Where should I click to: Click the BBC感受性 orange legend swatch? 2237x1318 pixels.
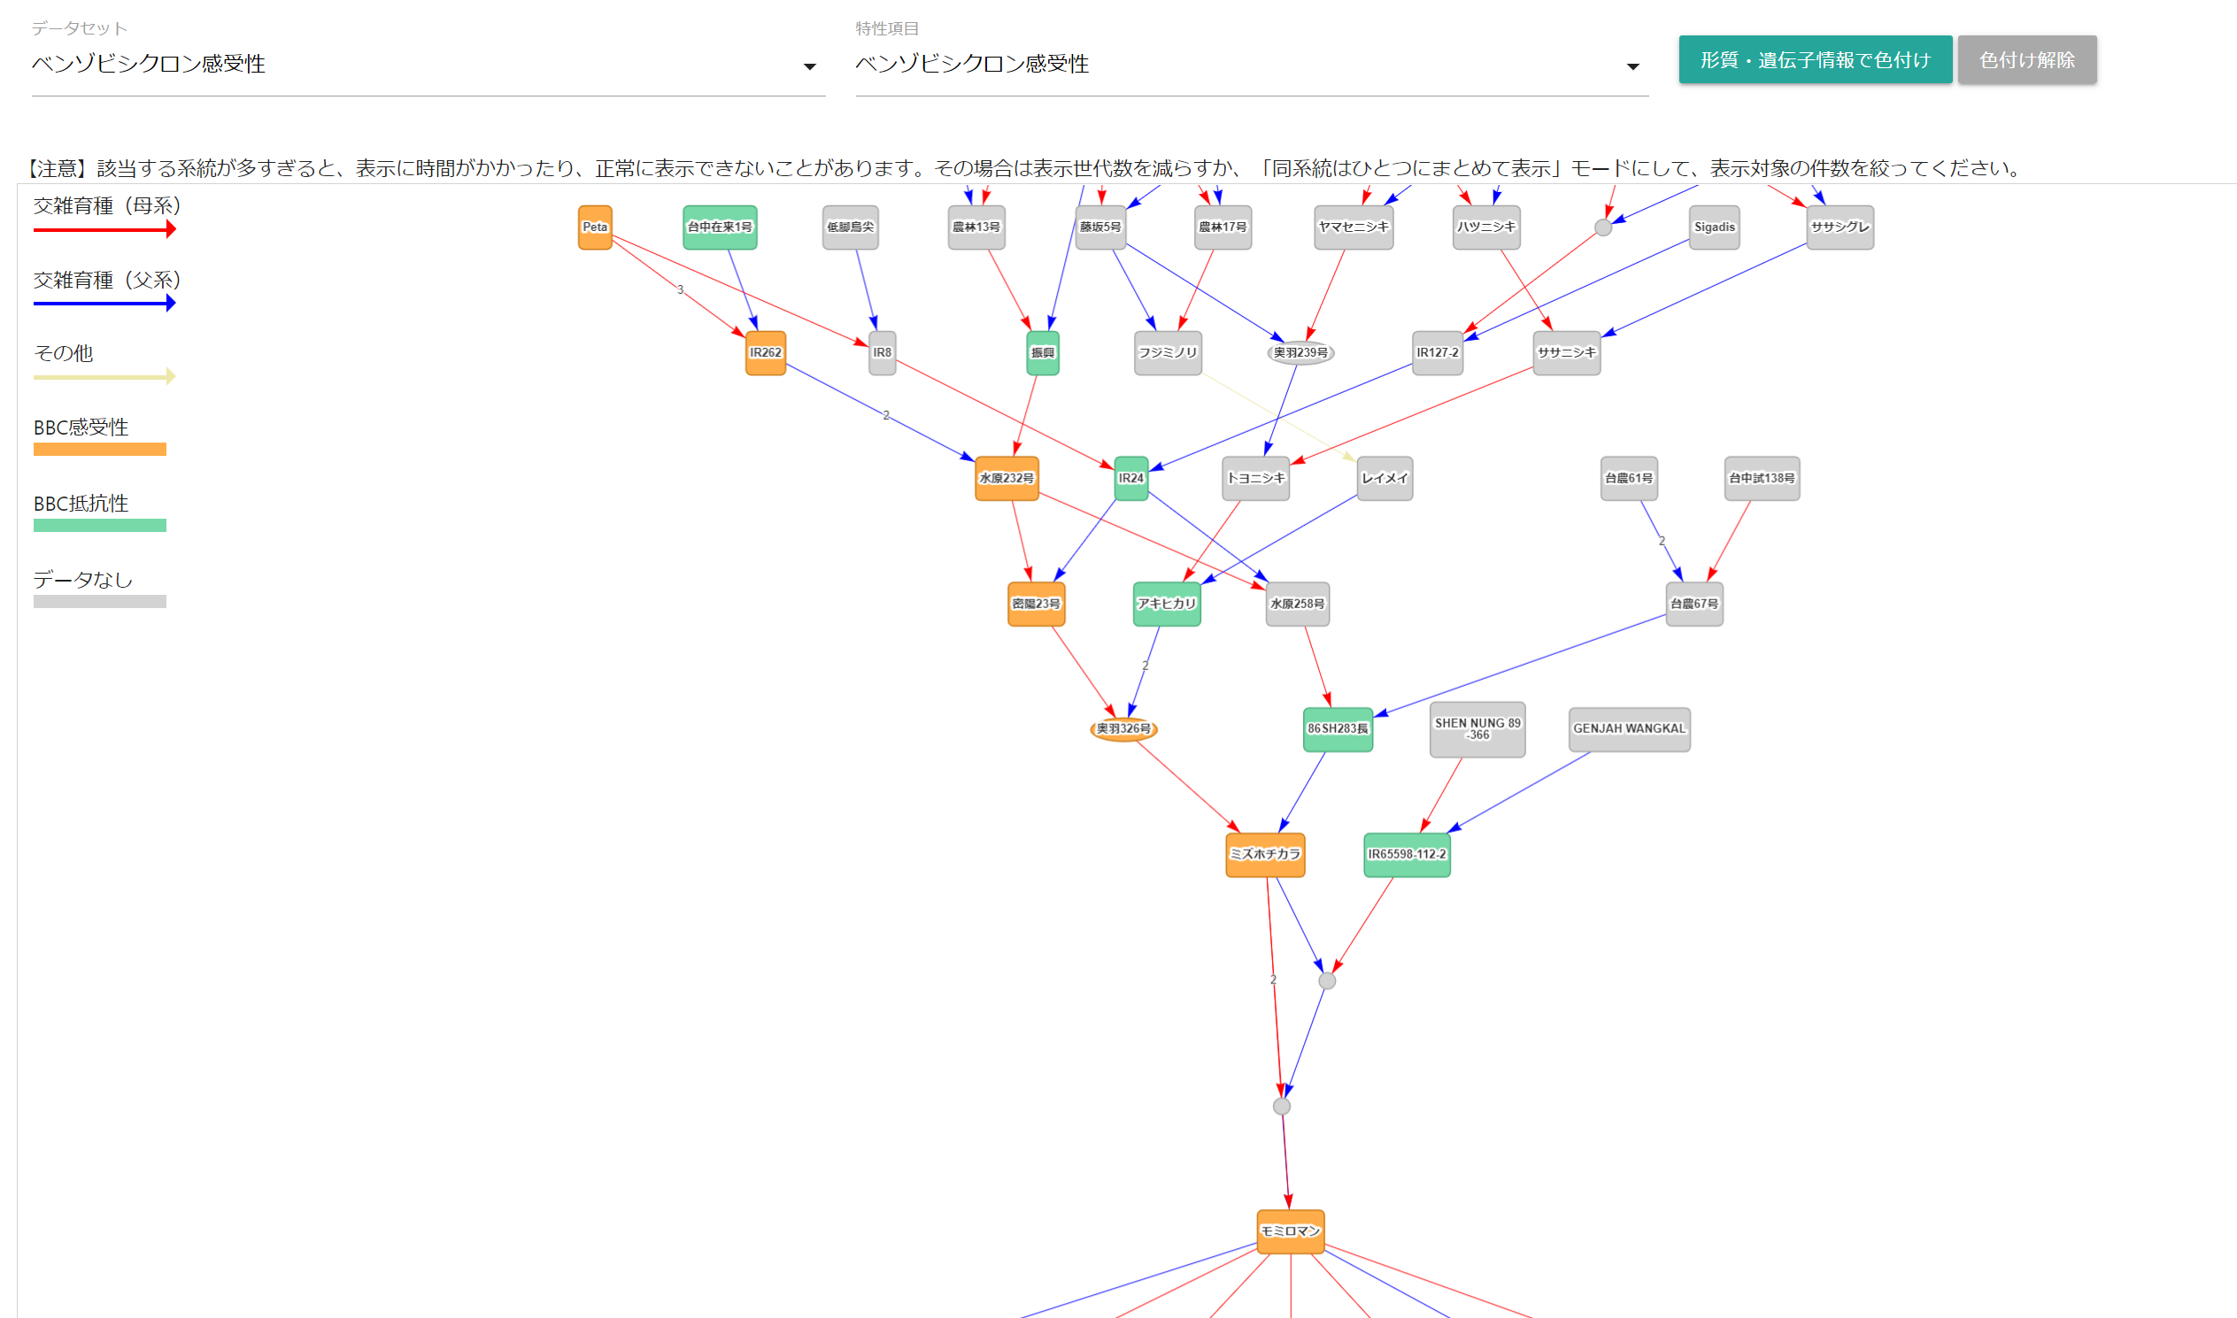pyautogui.click(x=99, y=450)
